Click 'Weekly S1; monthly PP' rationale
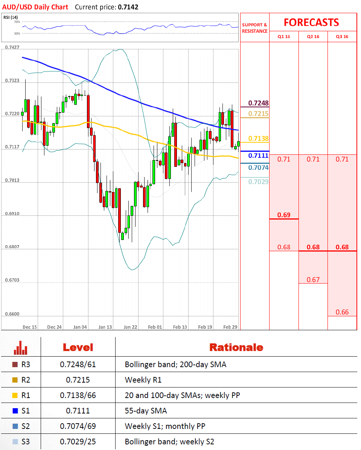This screenshot has width=361, height=450. coord(165,427)
